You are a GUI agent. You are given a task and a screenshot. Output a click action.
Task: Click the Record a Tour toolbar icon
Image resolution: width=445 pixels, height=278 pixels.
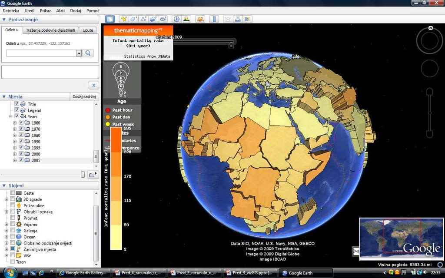click(163, 19)
